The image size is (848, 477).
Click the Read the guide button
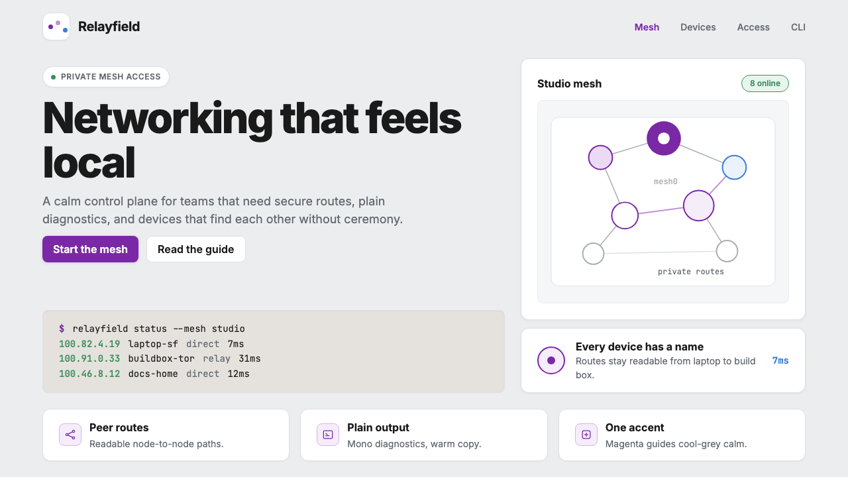[x=196, y=249]
